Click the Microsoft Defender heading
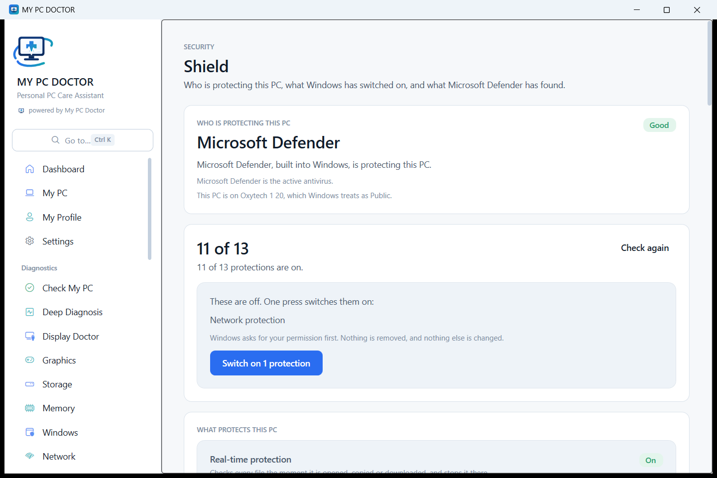Screen dimensions: 717x478 268,142
